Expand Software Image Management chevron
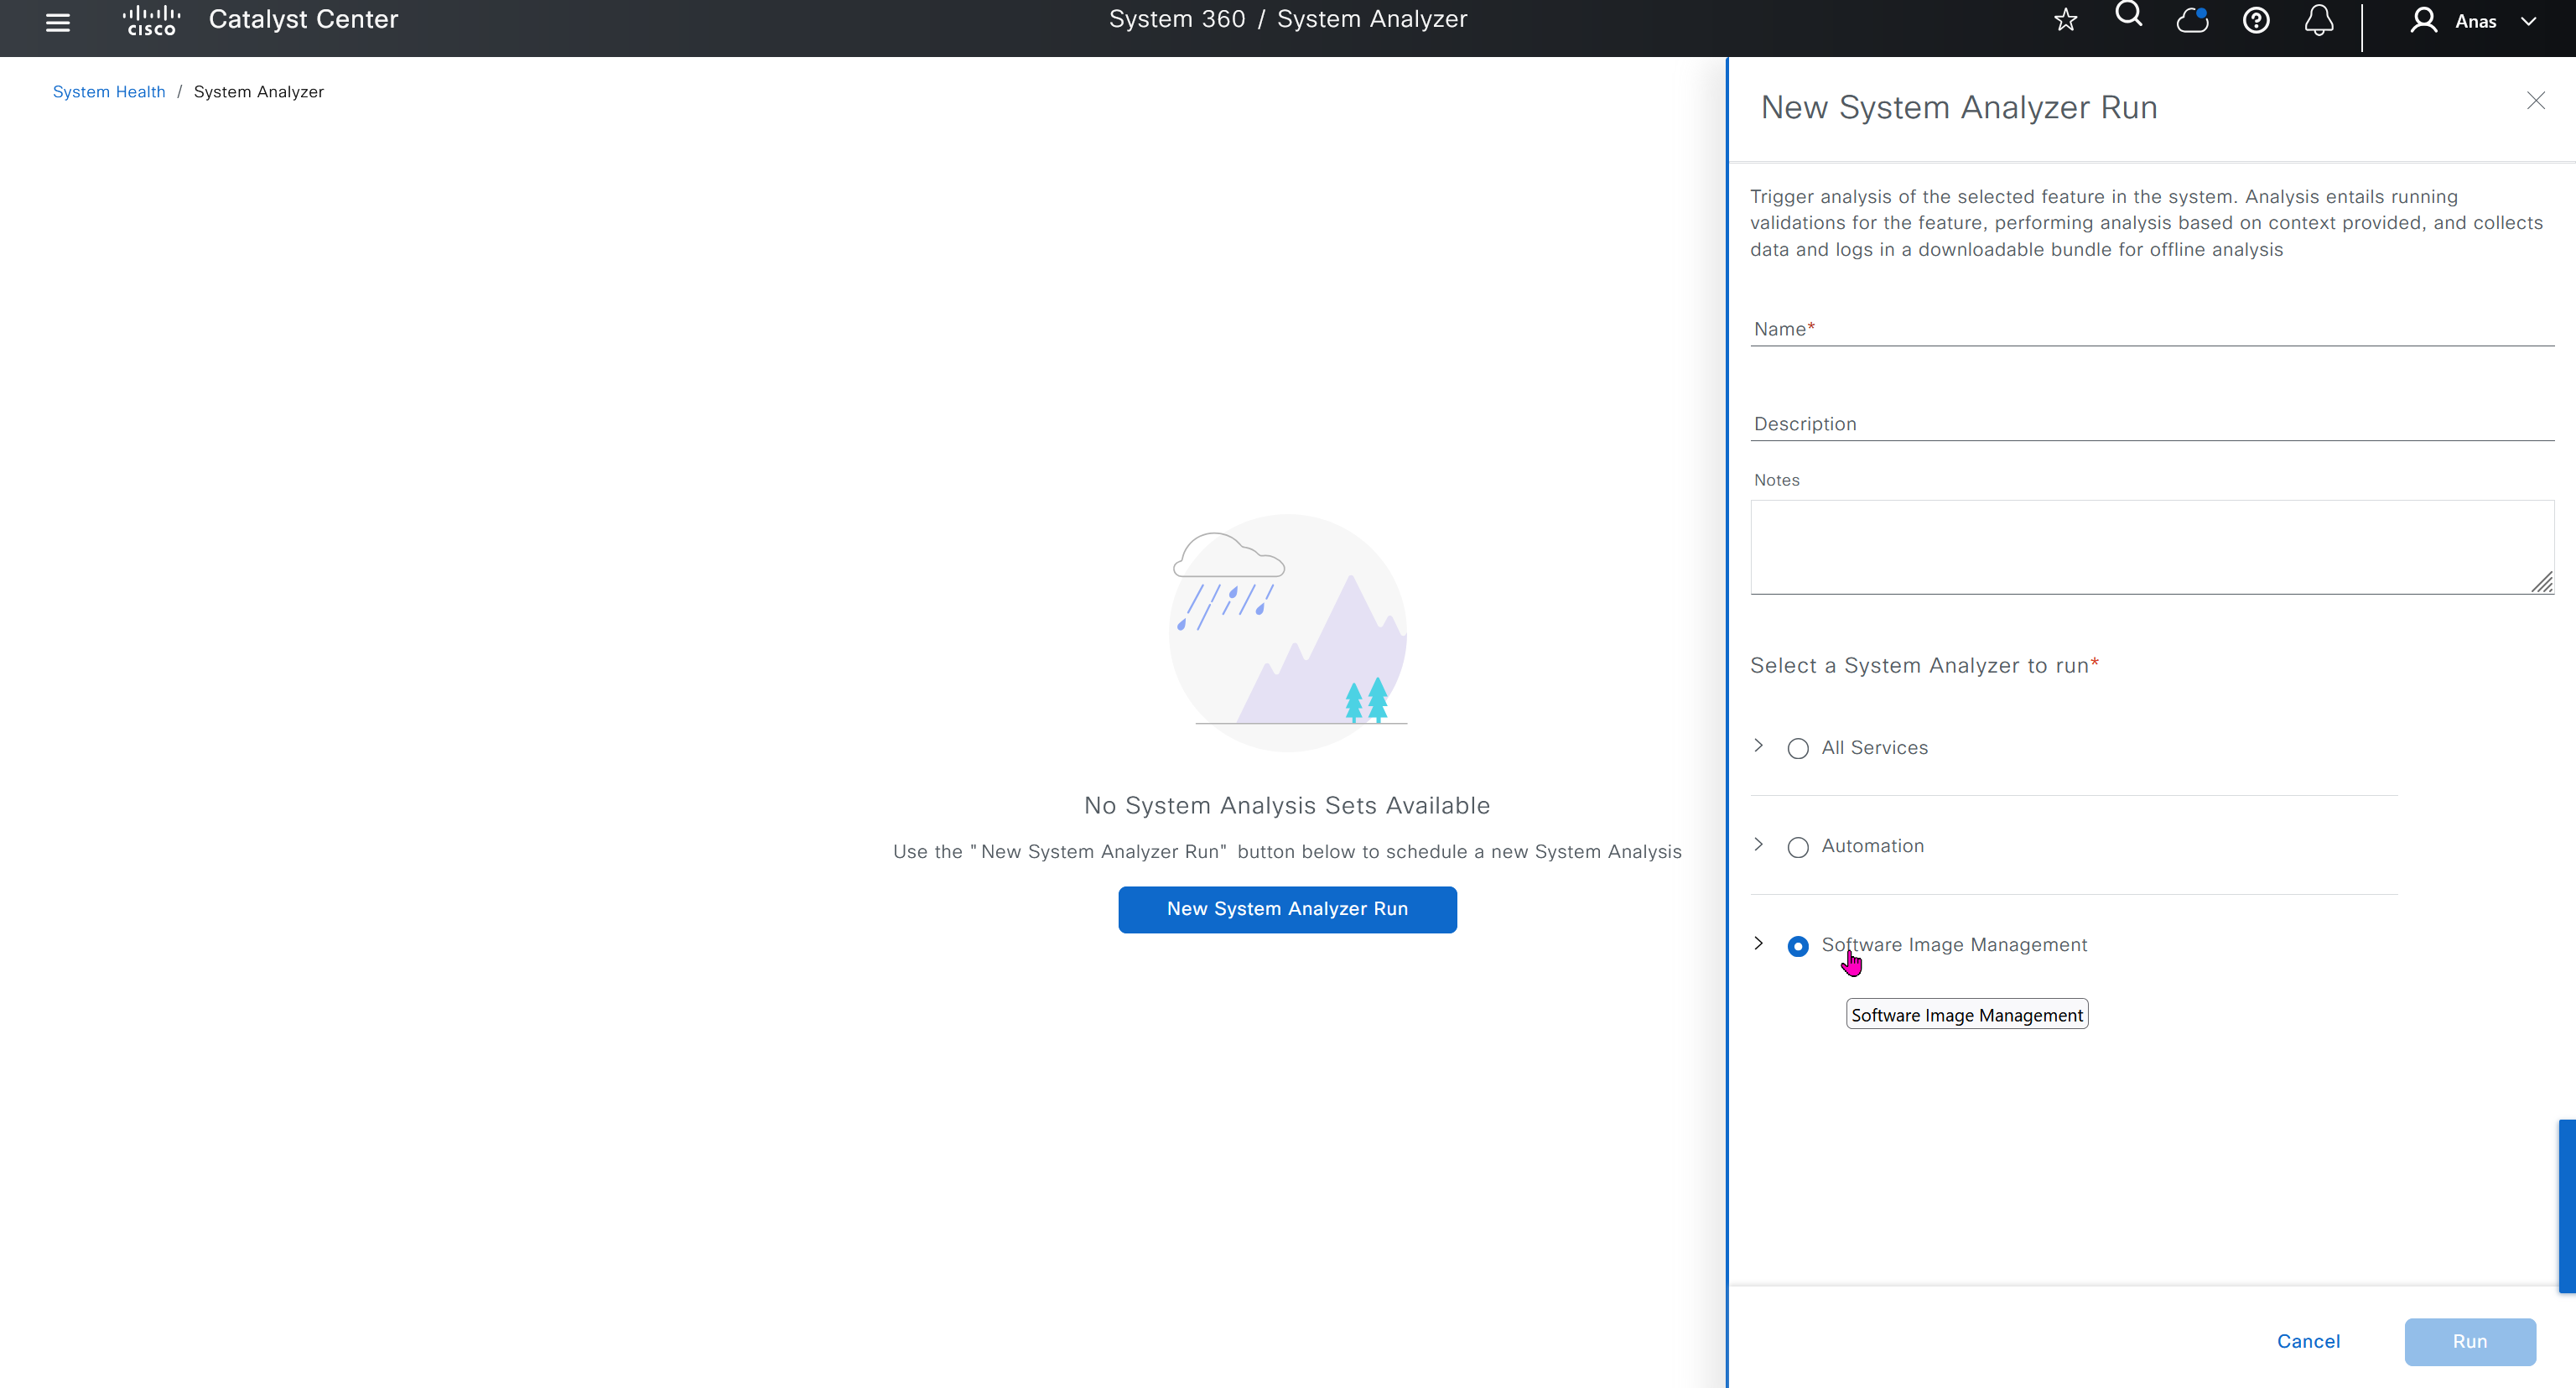Viewport: 2576px width, 1388px height. point(1758,944)
